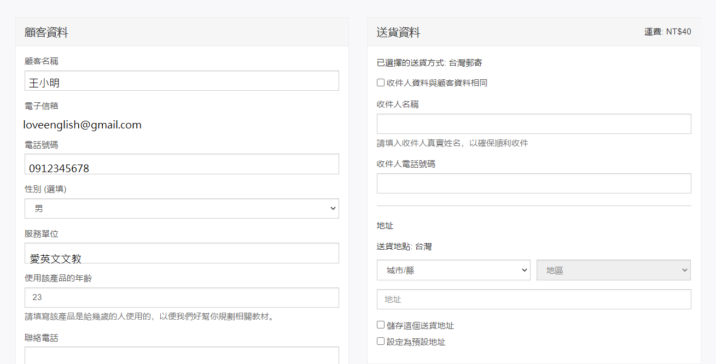
Task: Click the email loveenglish@gmail.com text
Action: (83, 125)
